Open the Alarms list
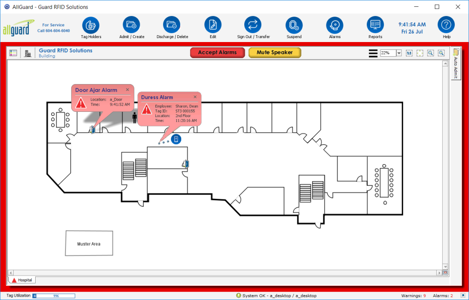This screenshot has width=469, height=300. point(335,25)
